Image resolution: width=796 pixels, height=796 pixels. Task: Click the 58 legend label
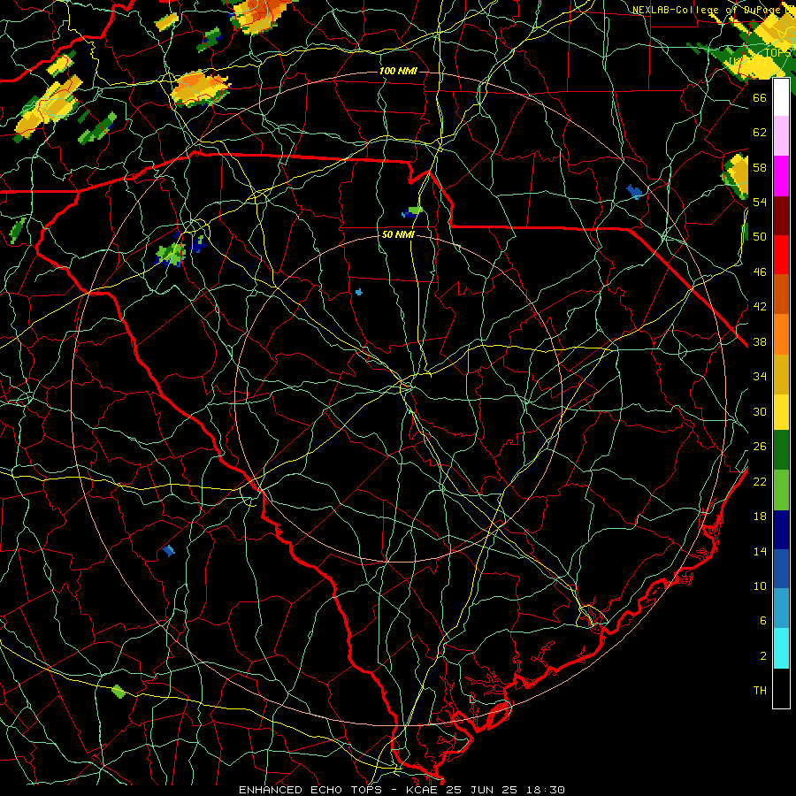click(x=760, y=167)
